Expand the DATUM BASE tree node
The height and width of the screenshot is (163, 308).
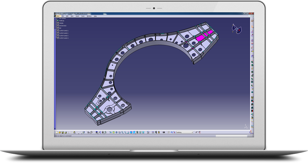click(x=57, y=26)
